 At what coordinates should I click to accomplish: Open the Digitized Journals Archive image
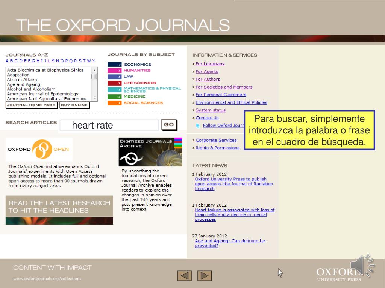pyautogui.click(x=150, y=152)
